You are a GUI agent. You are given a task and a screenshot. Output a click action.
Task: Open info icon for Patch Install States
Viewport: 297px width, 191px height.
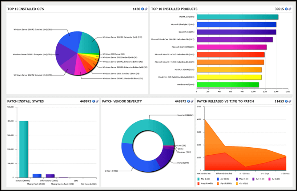(x=94, y=101)
